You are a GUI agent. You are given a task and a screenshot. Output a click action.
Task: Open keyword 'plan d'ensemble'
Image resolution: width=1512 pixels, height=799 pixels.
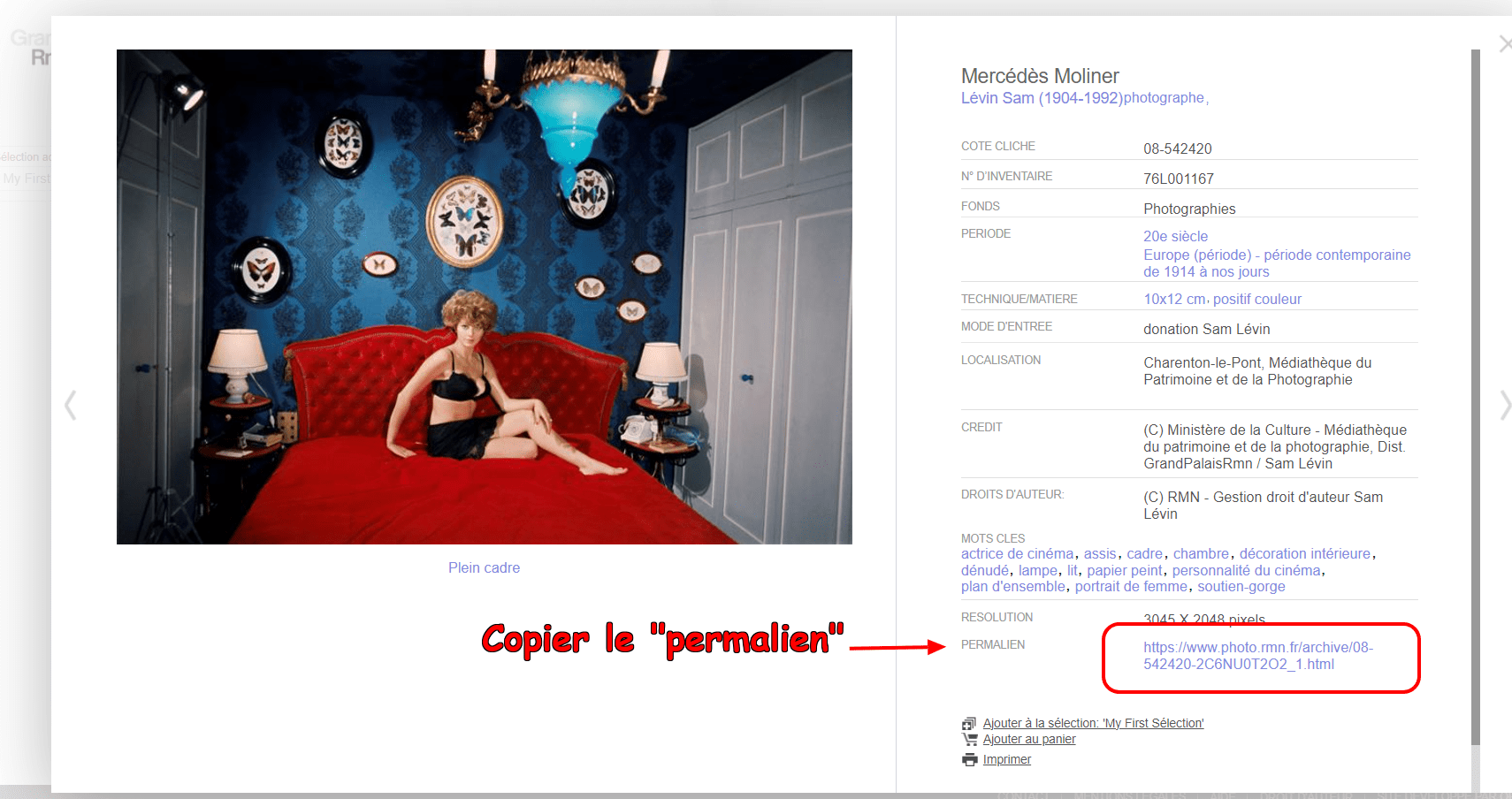[1013, 587]
